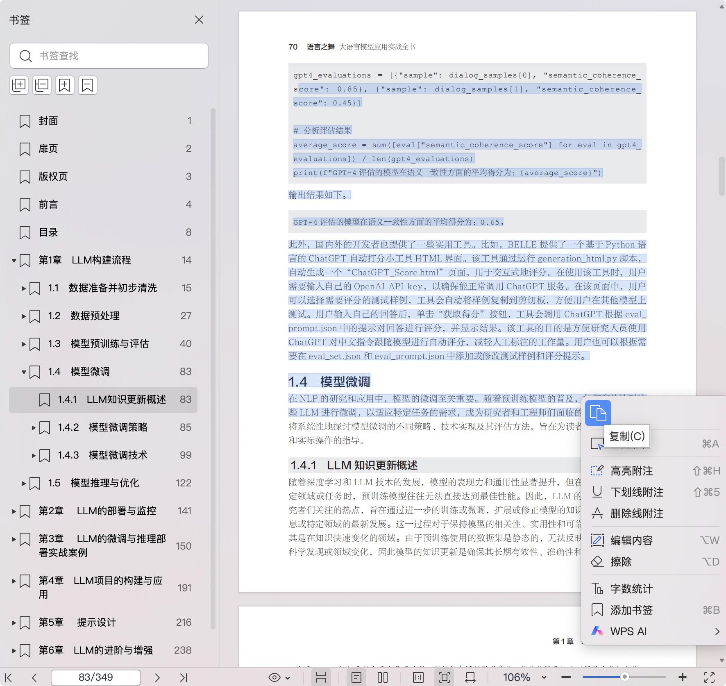Jump to the last page
The height and width of the screenshot is (686, 726).
tap(183, 677)
